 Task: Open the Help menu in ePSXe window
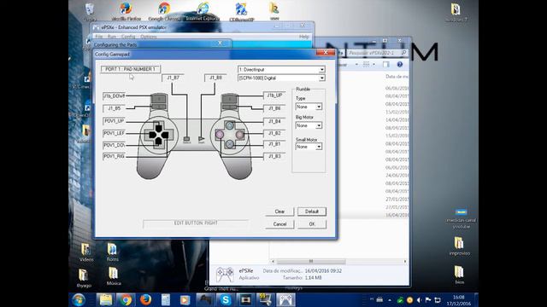click(x=304, y=37)
